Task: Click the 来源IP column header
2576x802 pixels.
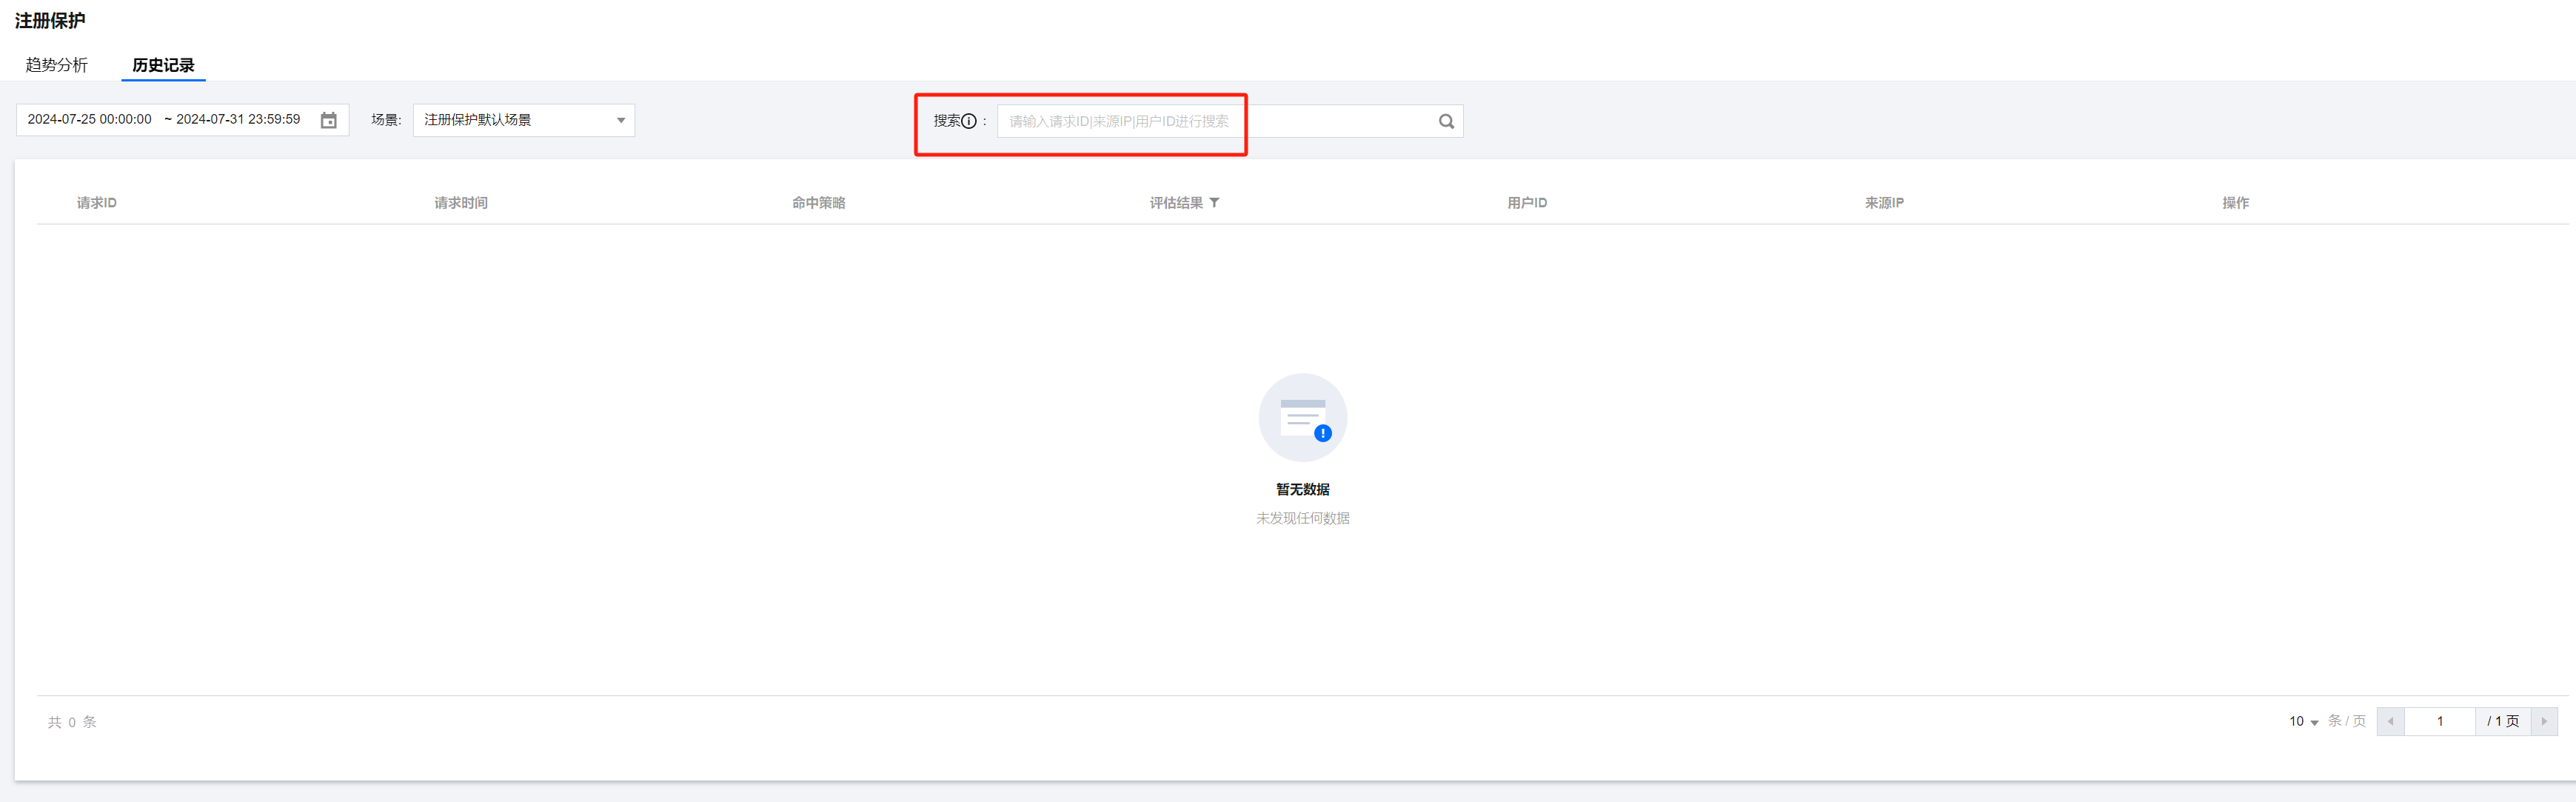Action: click(1884, 203)
